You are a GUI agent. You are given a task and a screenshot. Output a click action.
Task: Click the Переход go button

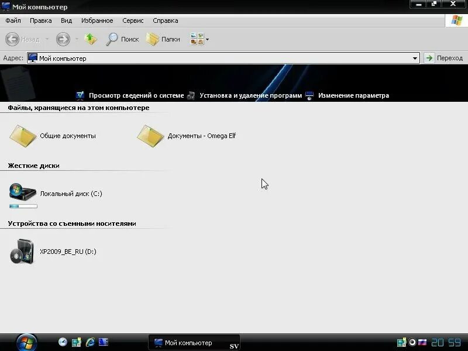(x=444, y=58)
